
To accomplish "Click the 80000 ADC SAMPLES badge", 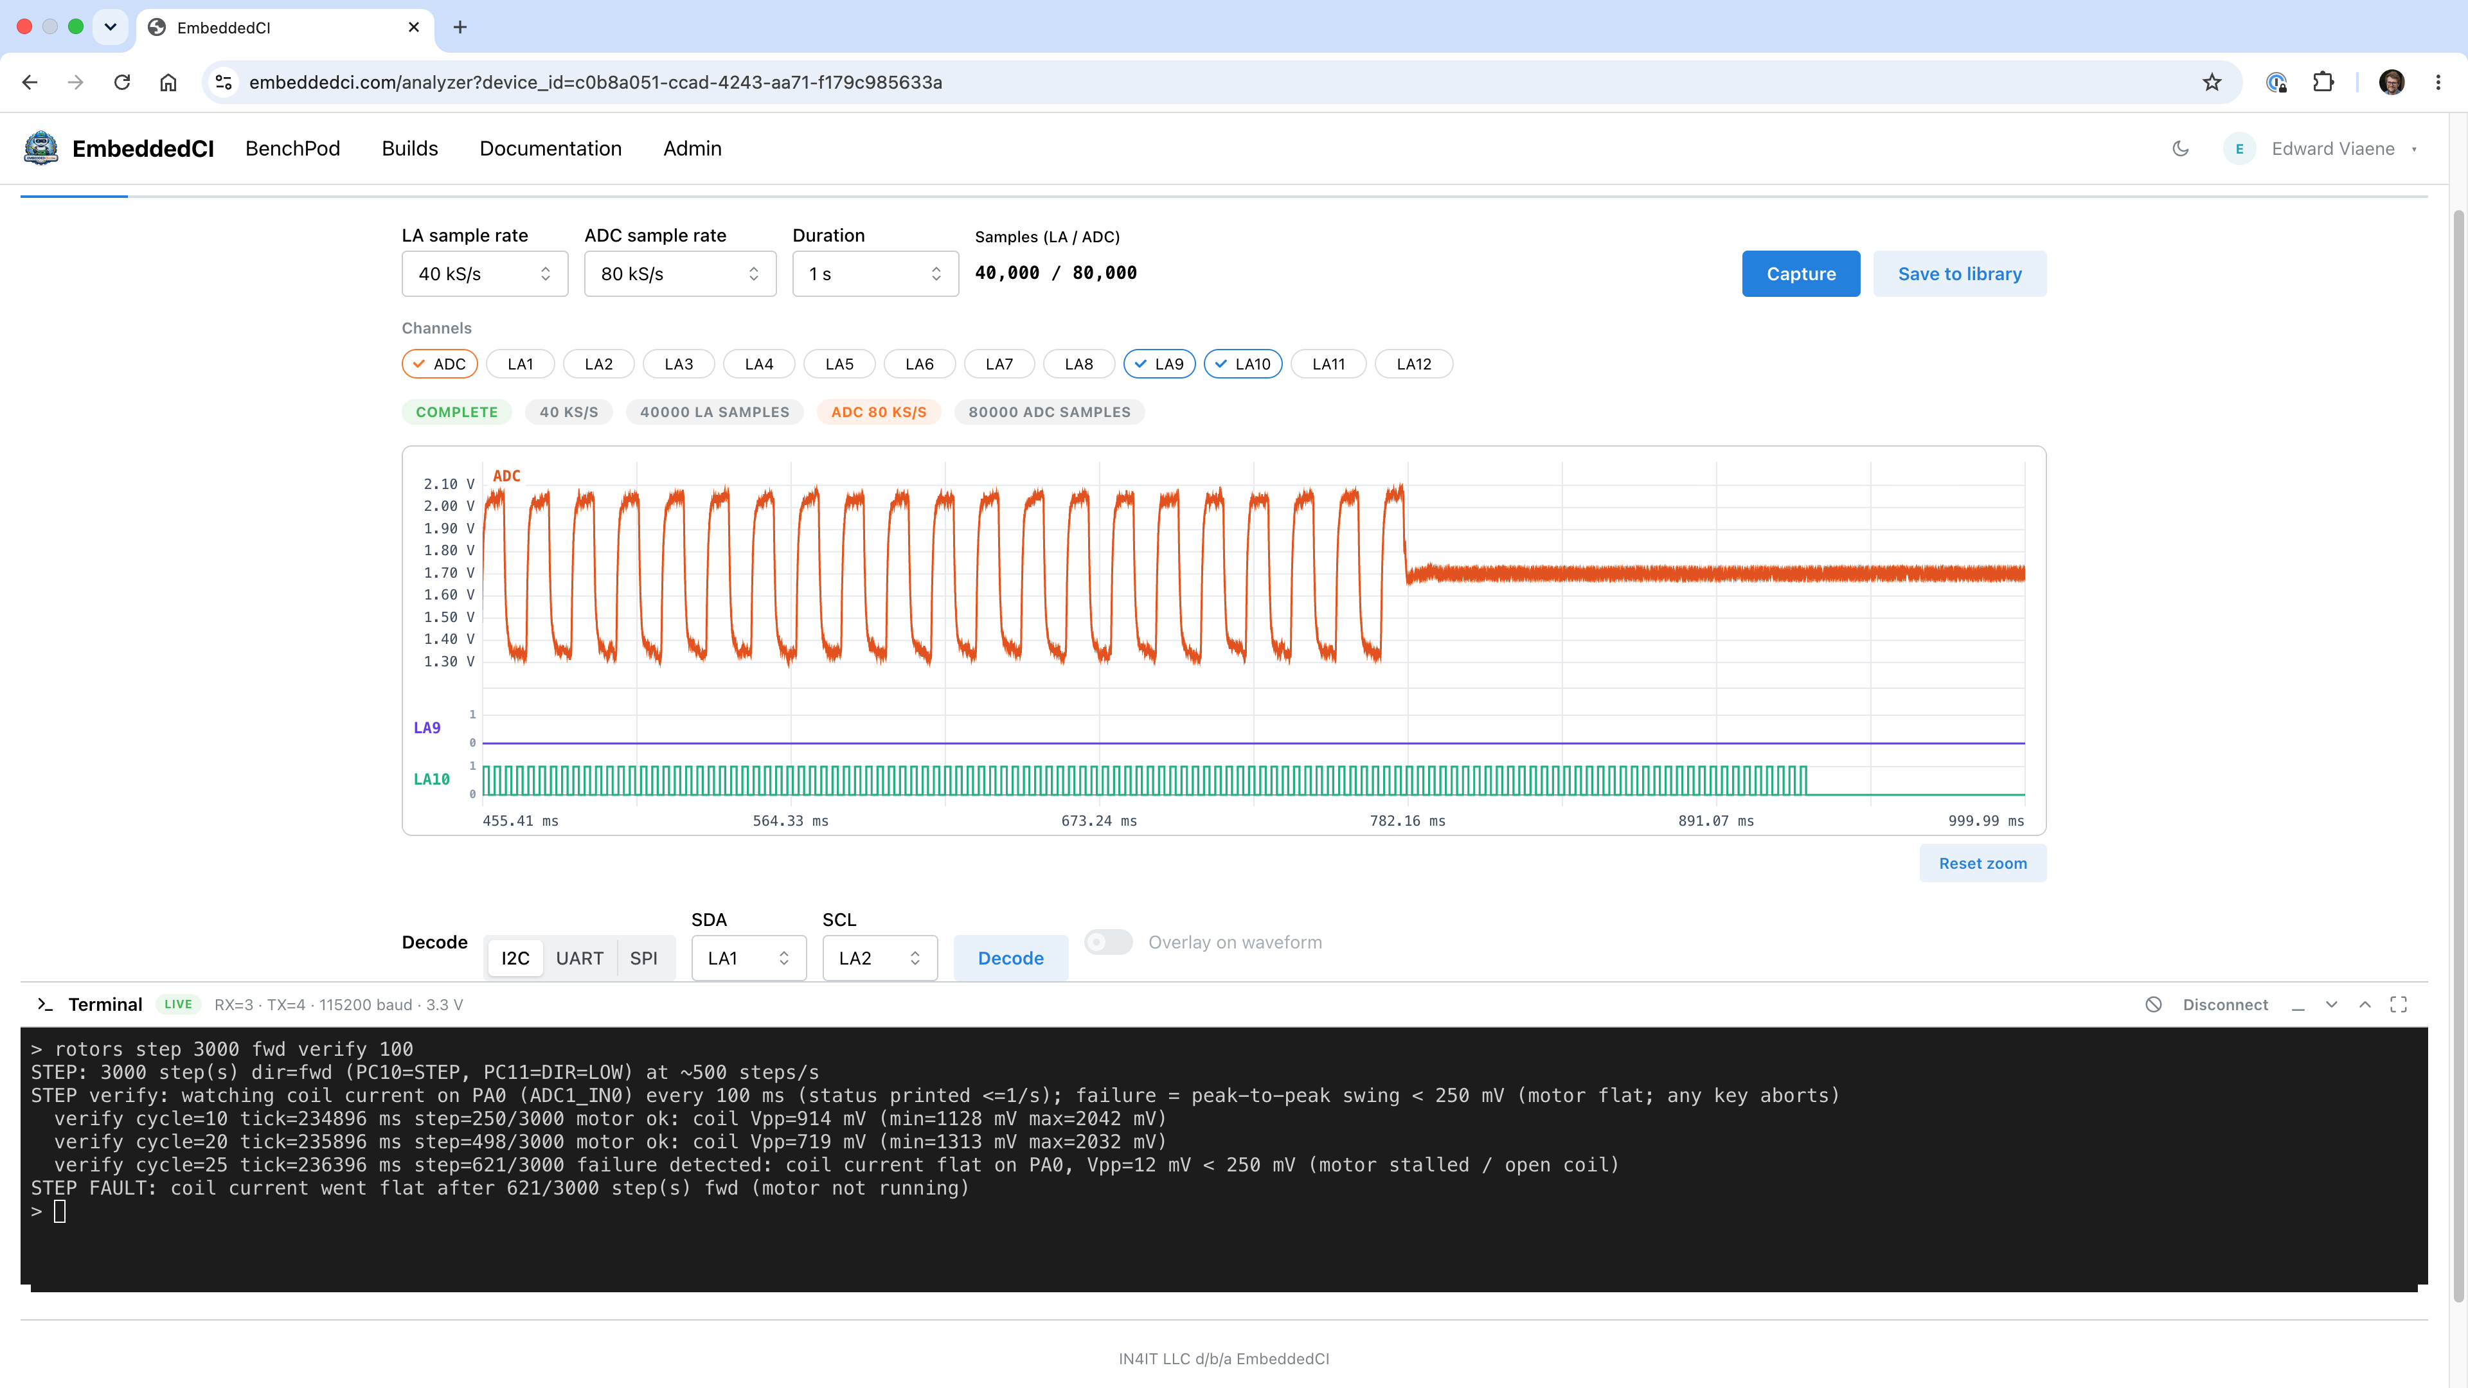I will point(1049,412).
